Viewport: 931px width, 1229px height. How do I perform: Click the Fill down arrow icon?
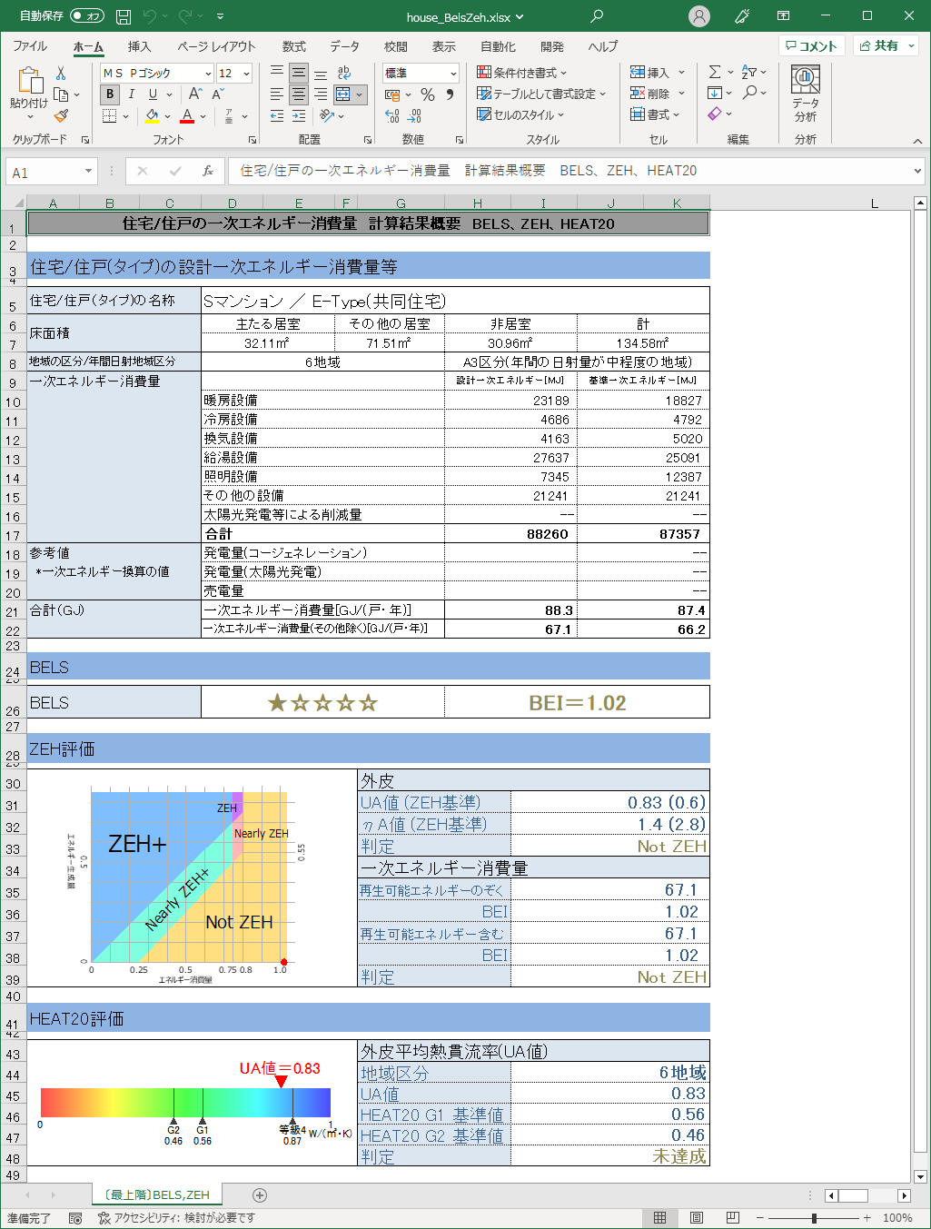(x=715, y=93)
